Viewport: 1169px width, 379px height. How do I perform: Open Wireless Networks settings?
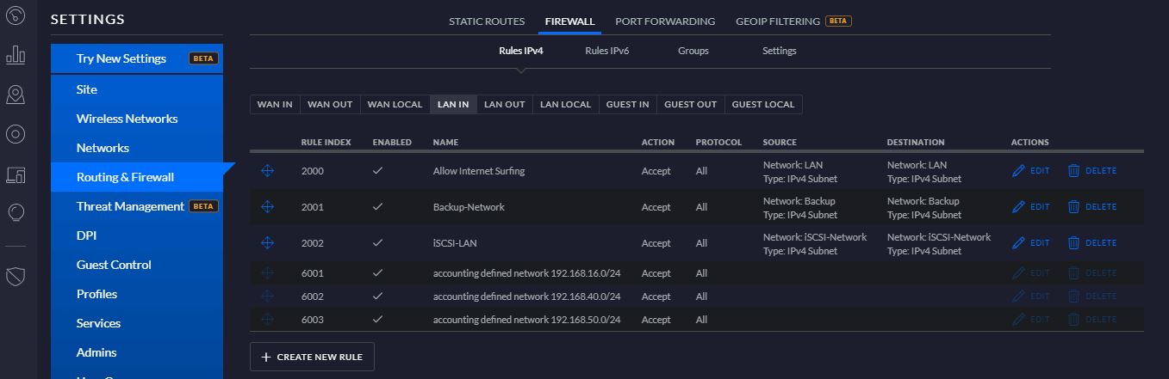click(x=137, y=119)
